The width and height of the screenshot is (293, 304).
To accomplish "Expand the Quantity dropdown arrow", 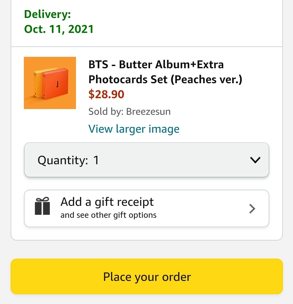I will click(255, 160).
